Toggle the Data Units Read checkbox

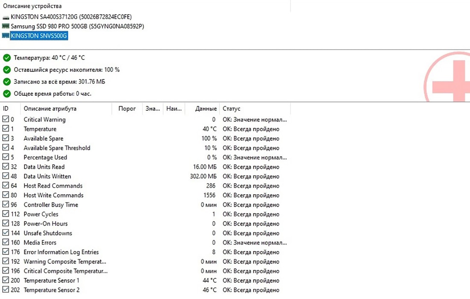6,166
